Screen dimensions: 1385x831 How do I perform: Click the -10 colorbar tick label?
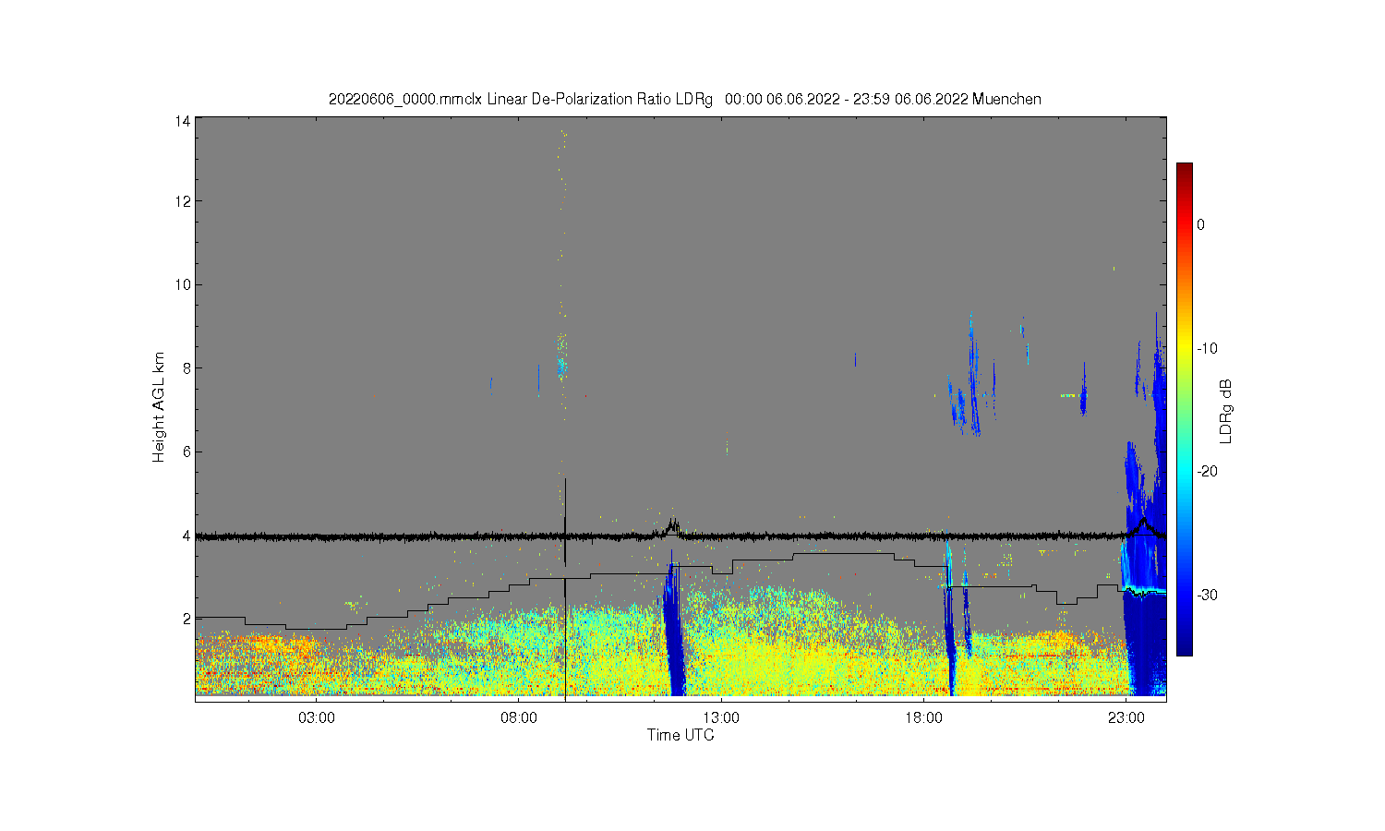pyautogui.click(x=1207, y=348)
